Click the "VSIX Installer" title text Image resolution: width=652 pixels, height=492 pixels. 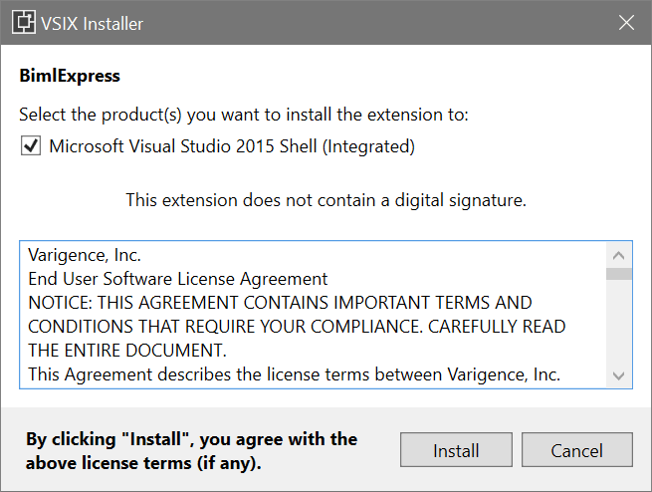coord(93,22)
